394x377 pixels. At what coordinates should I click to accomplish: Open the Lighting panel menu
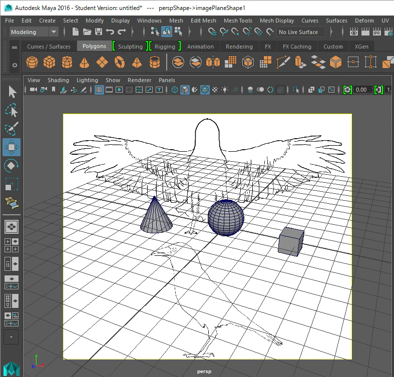click(x=87, y=80)
